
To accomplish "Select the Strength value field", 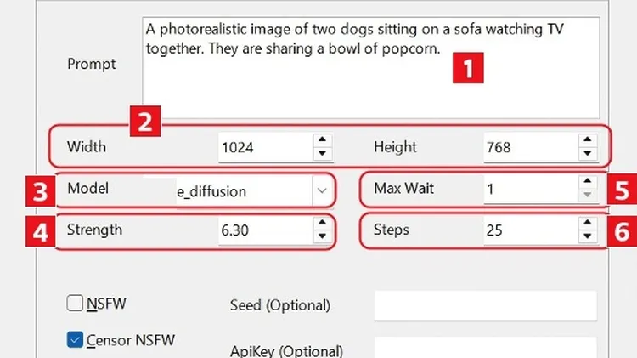I will [x=263, y=230].
